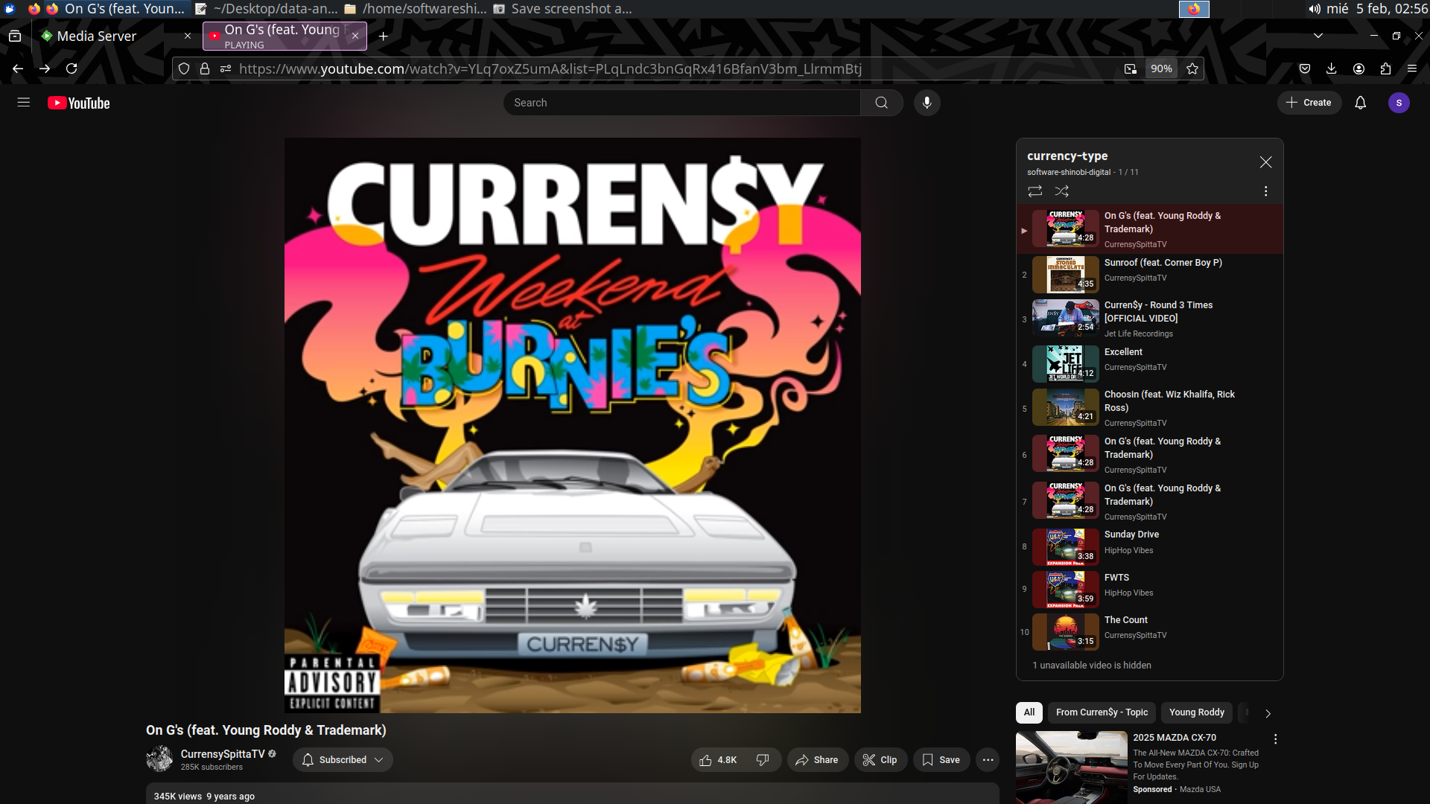Click the voice search microphone icon
Image resolution: width=1430 pixels, height=804 pixels.
pyautogui.click(x=927, y=103)
